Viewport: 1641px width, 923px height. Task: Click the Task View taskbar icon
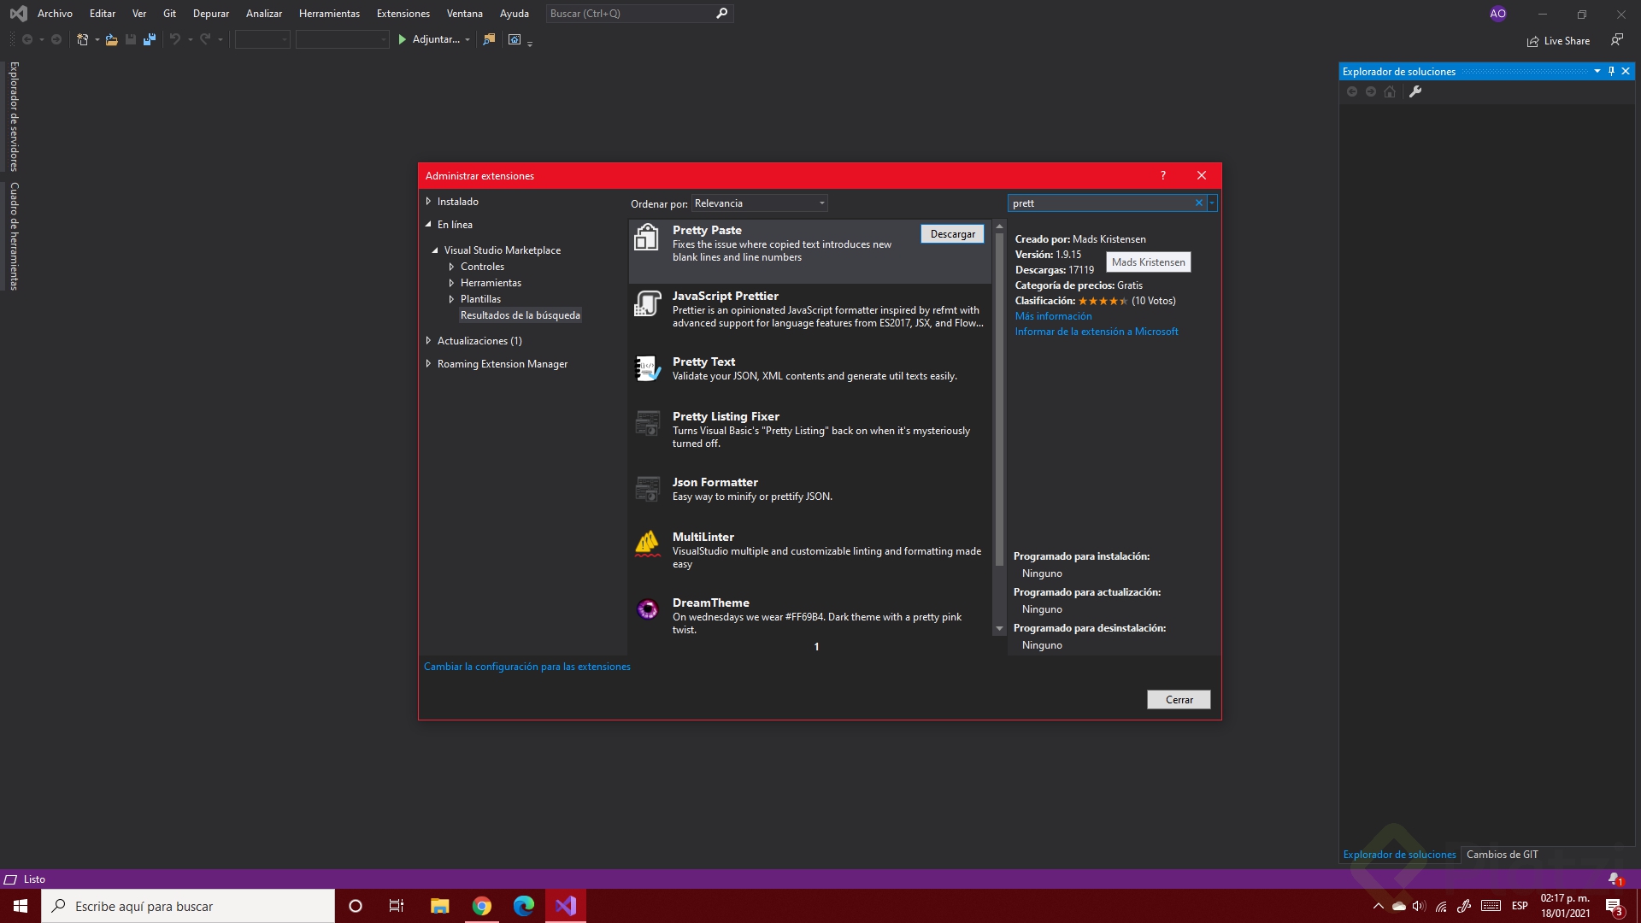(x=397, y=906)
